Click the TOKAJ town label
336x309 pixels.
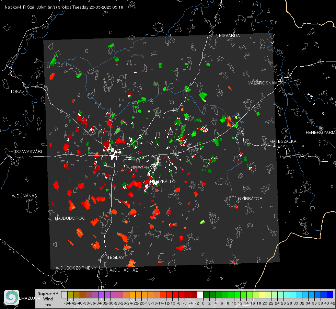pyautogui.click(x=17, y=92)
